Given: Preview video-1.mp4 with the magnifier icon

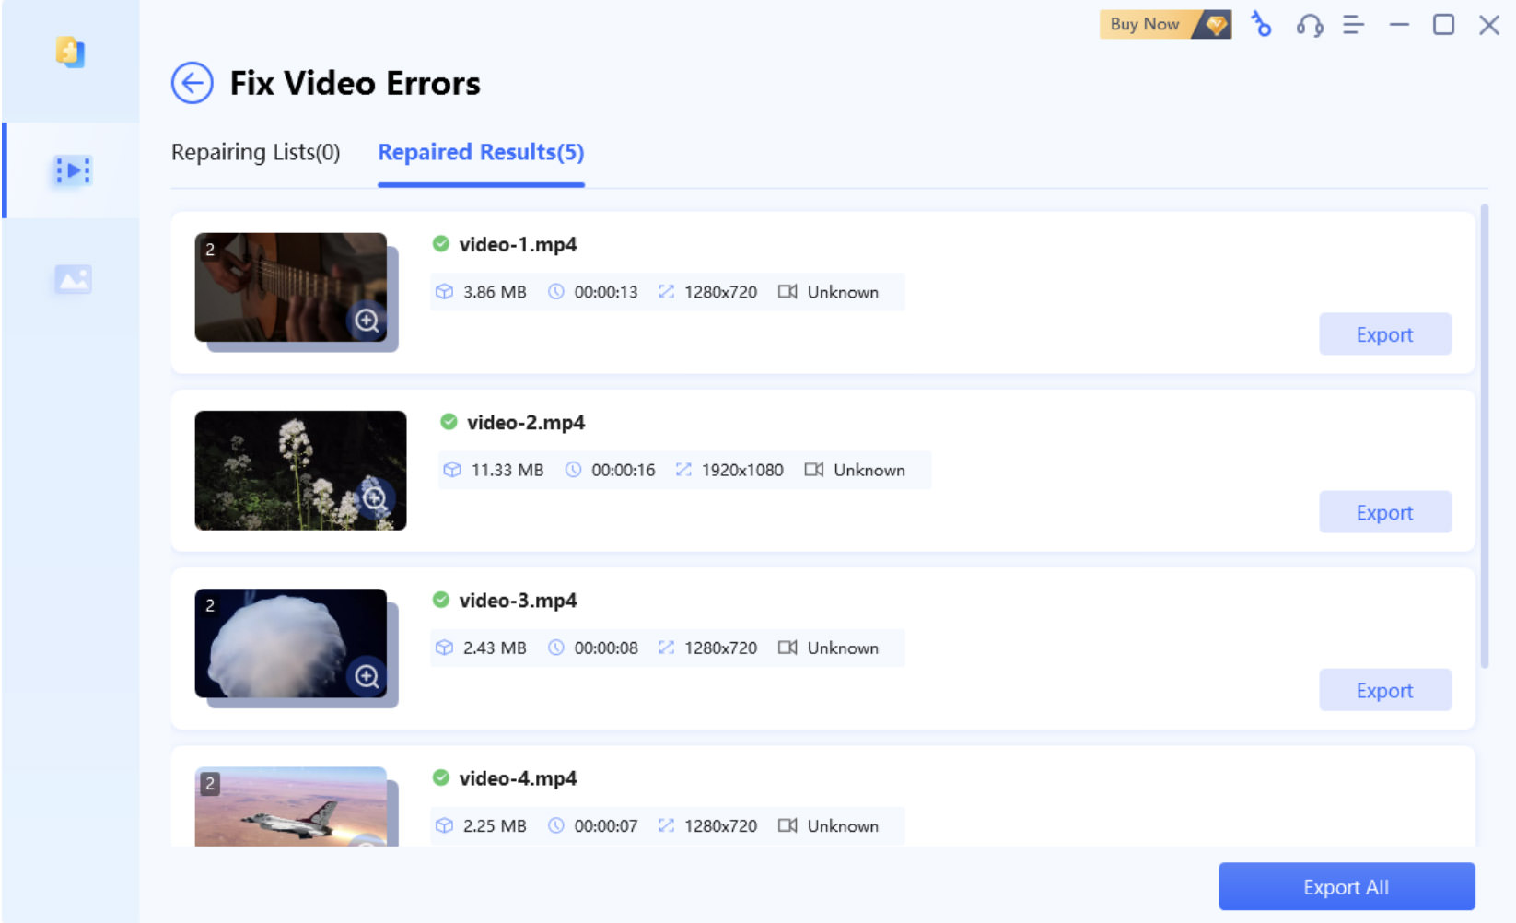Looking at the screenshot, I should [367, 321].
